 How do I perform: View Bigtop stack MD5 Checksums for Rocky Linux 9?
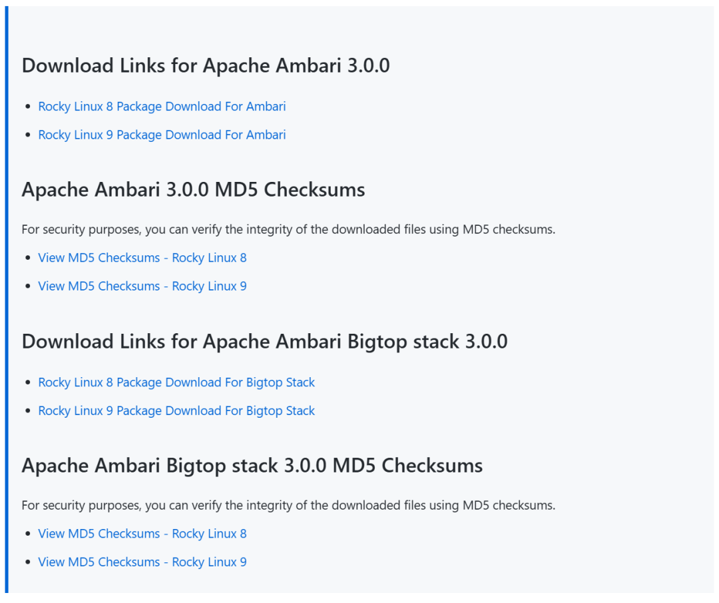tap(142, 562)
